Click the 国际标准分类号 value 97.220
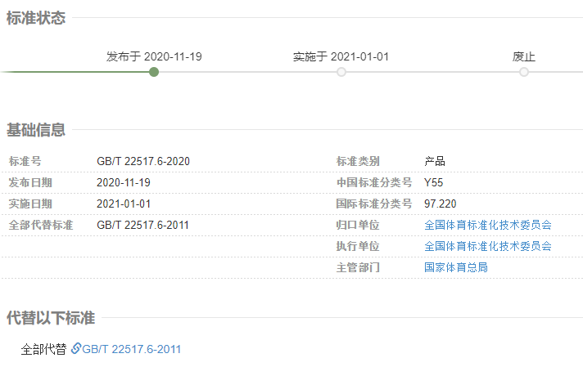 (441, 204)
